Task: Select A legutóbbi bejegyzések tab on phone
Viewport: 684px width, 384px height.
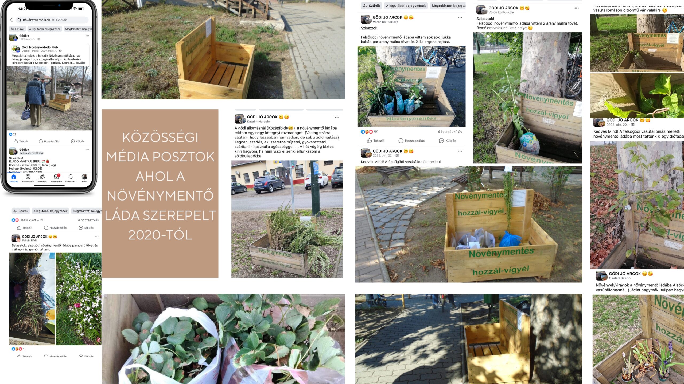Action: coord(45,29)
